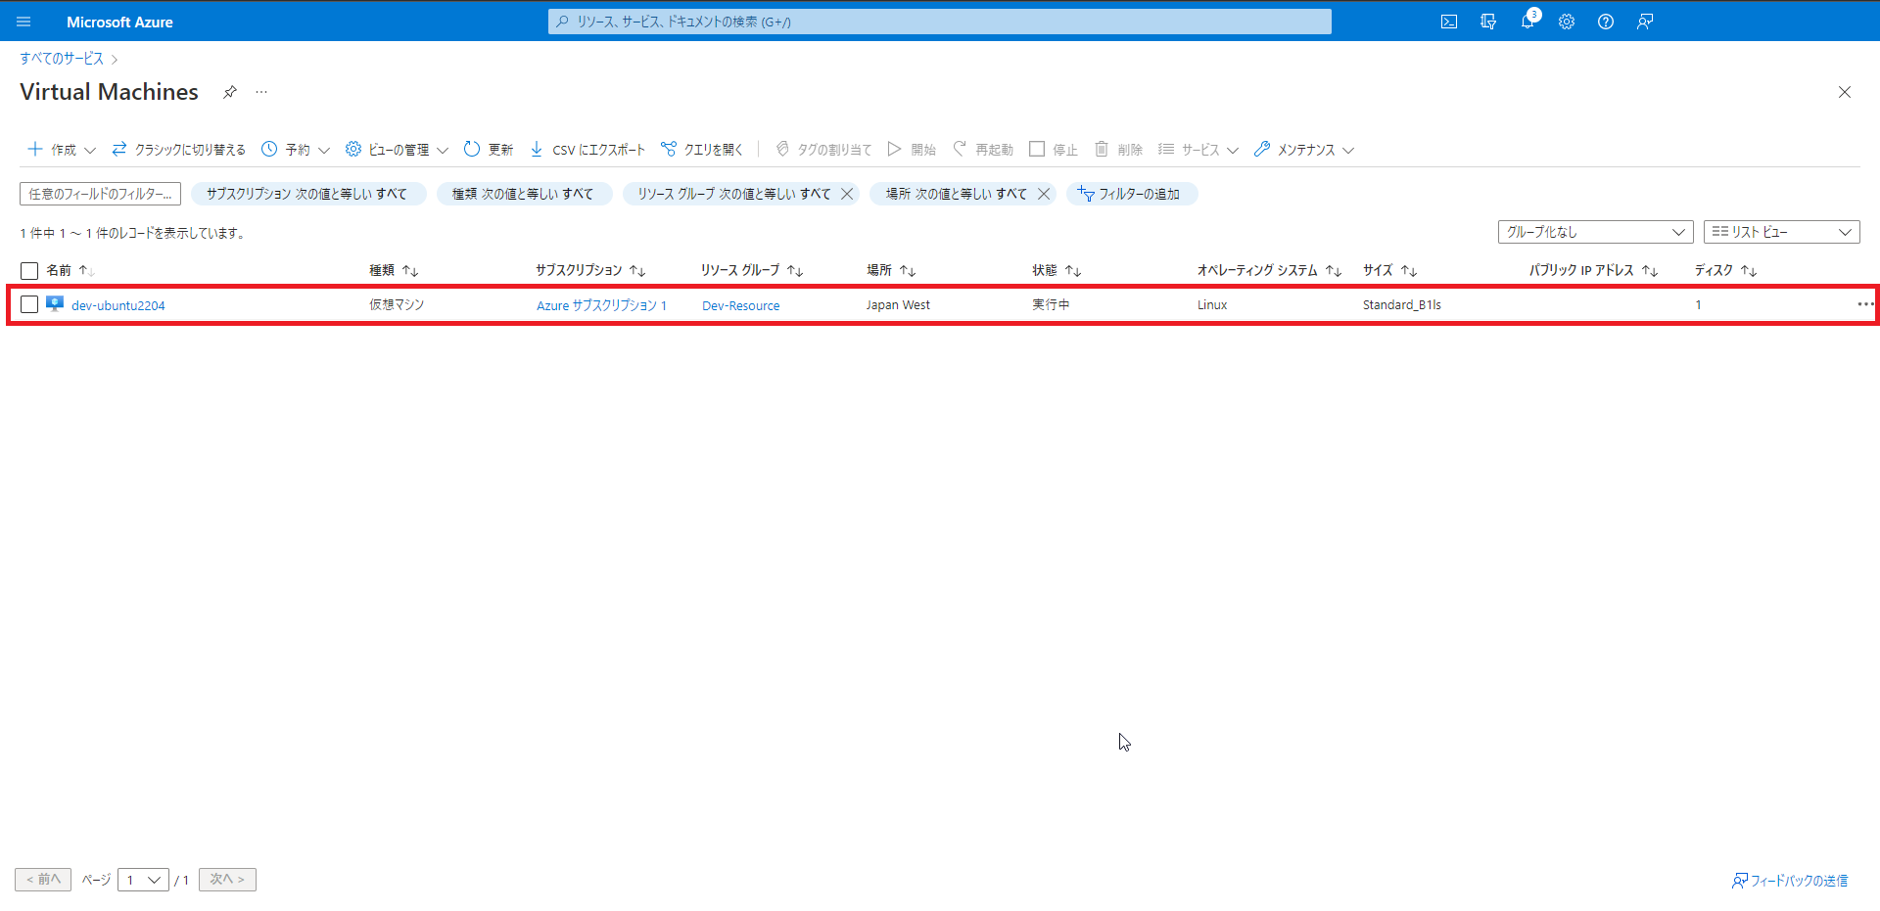Click the 開始 start button

pyautogui.click(x=912, y=150)
